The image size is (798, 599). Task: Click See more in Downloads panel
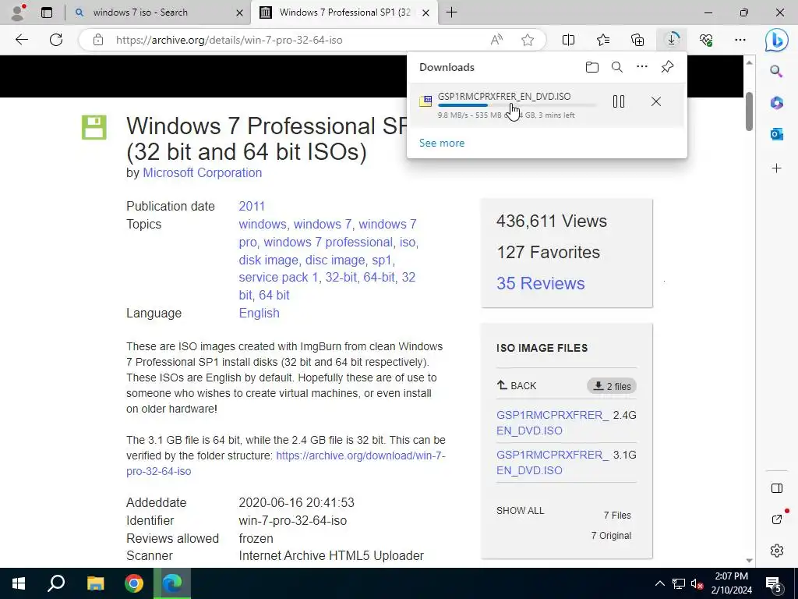[442, 144]
